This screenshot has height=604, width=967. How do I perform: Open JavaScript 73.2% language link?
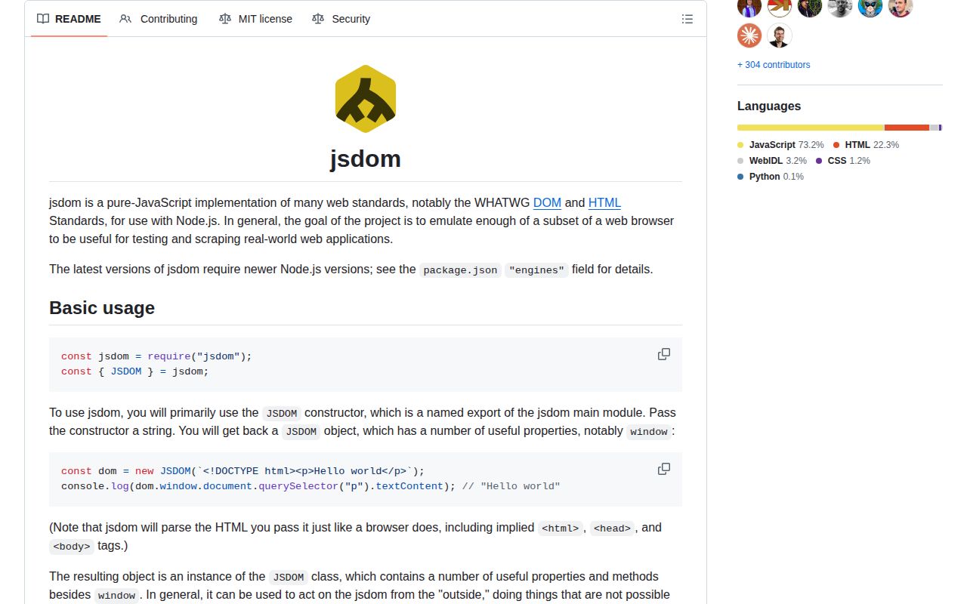coord(780,144)
